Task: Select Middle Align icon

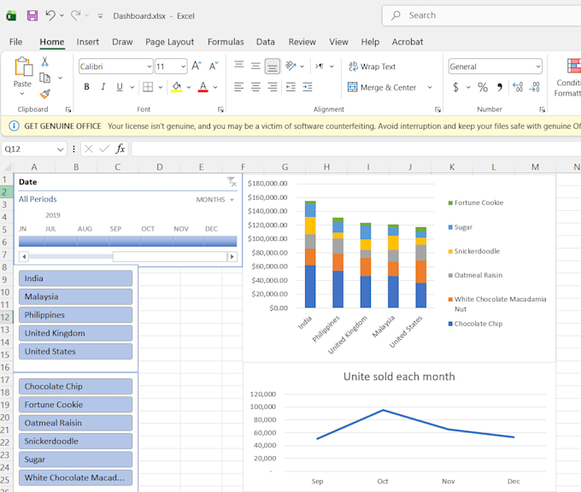Action: [x=255, y=67]
